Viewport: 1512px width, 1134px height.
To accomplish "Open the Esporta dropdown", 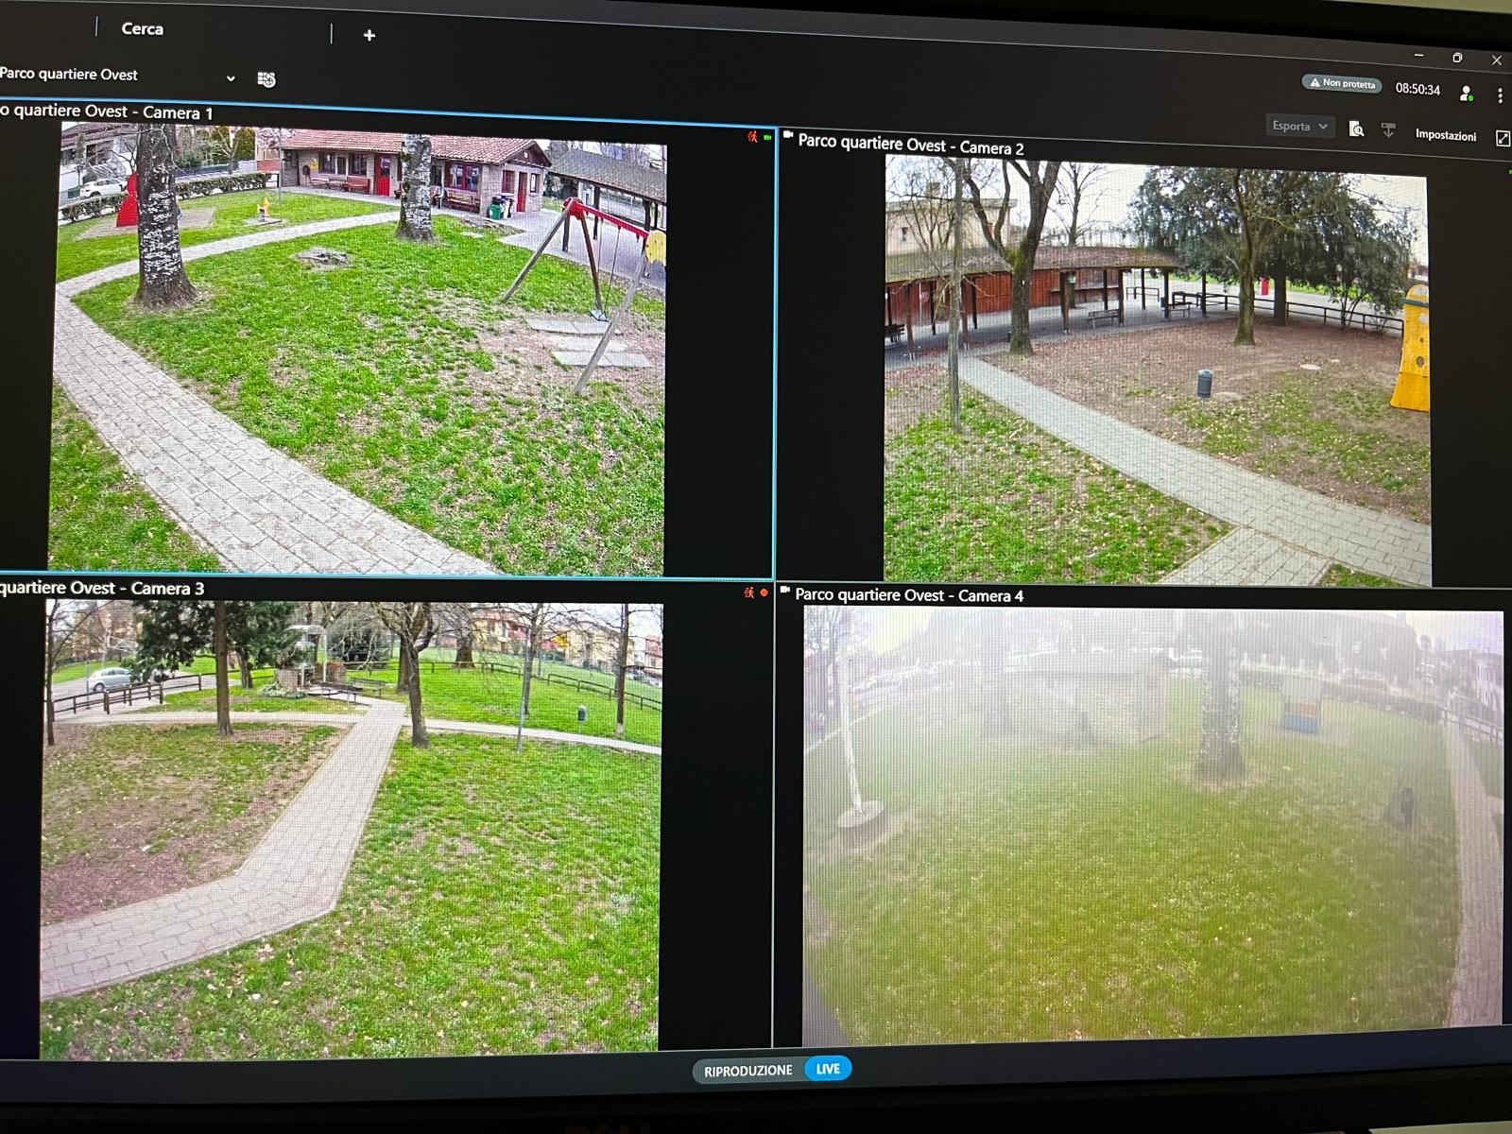I will pyautogui.click(x=1299, y=126).
